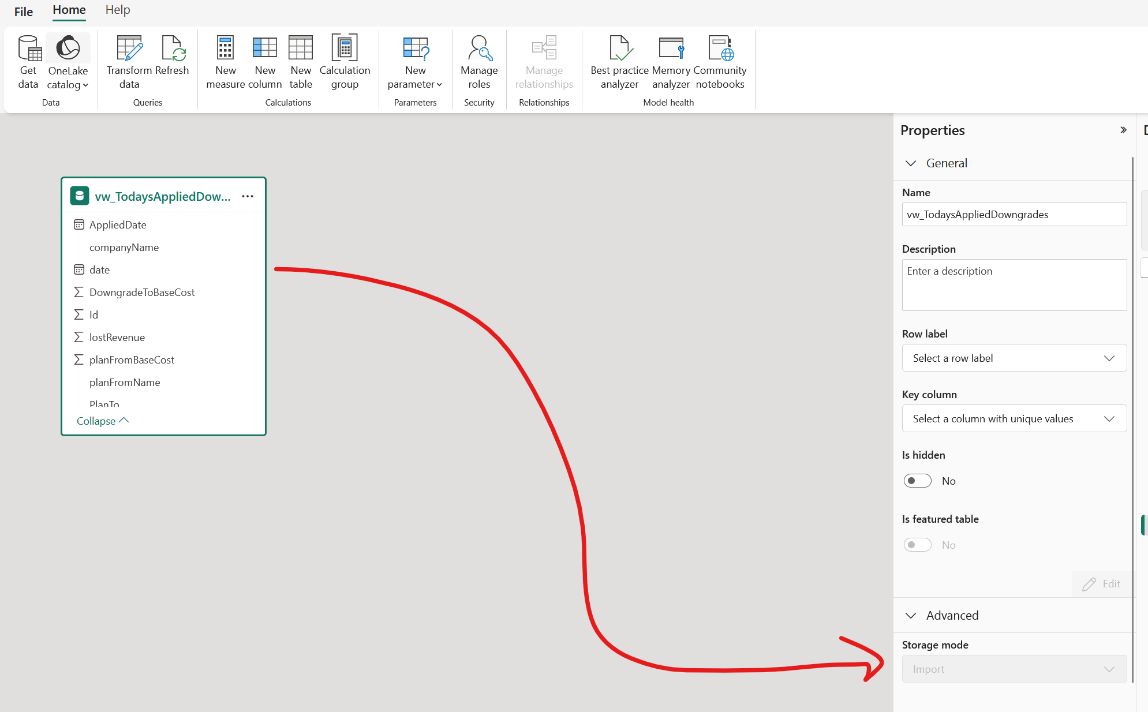This screenshot has height=712, width=1148.
Task: Open table card more options ellipsis
Action: tap(248, 196)
